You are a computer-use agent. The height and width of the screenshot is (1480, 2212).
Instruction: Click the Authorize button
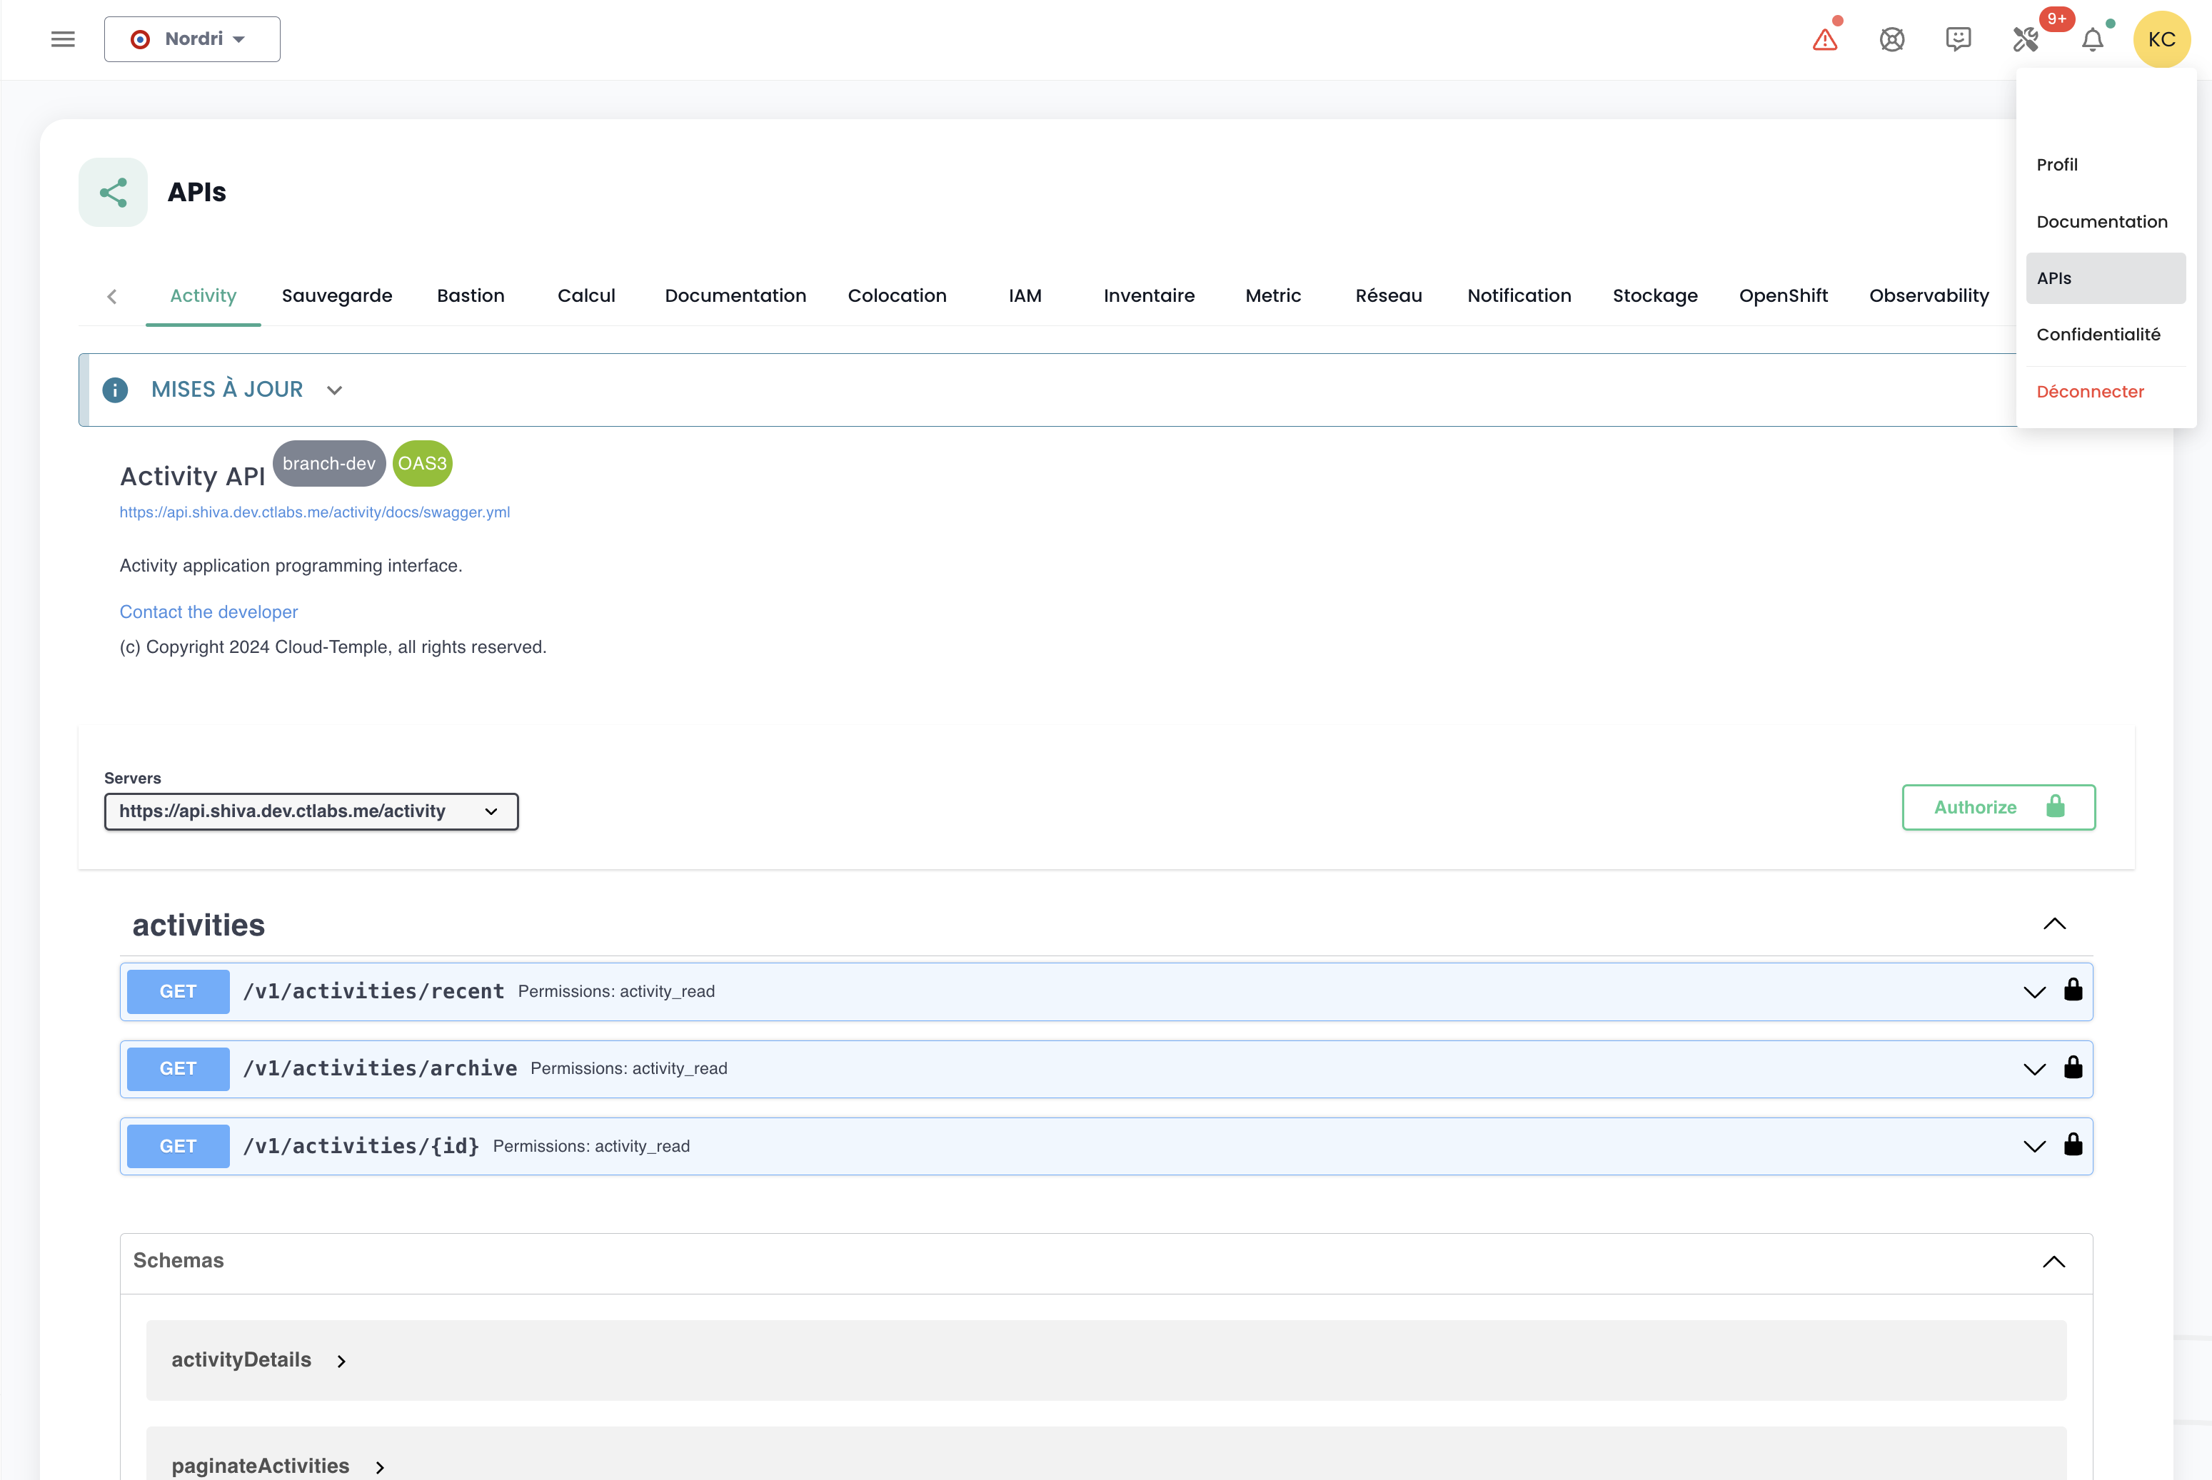point(1998,808)
